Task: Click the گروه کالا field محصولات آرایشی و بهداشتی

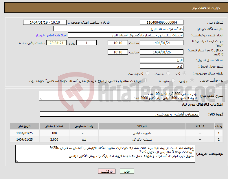Action: coord(119,114)
